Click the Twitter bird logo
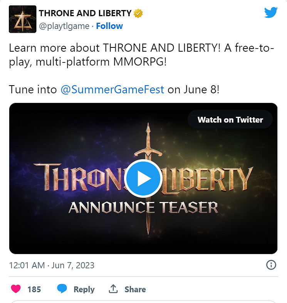The height and width of the screenshot is (303, 287). [271, 12]
